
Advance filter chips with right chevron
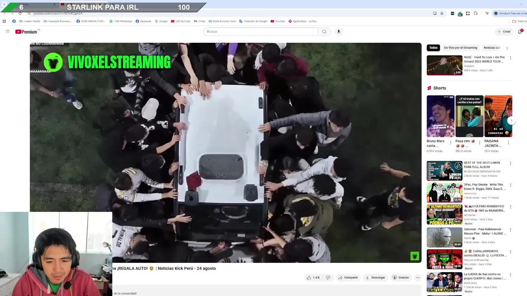[507, 48]
